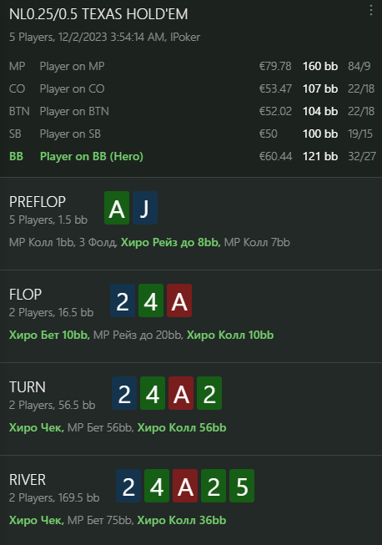Click the green 2 turn card
This screenshot has width=382, height=545.
(209, 393)
